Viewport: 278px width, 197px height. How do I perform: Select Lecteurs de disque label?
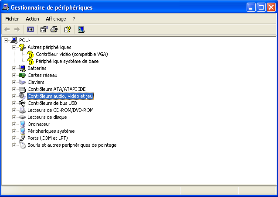pos(47,117)
